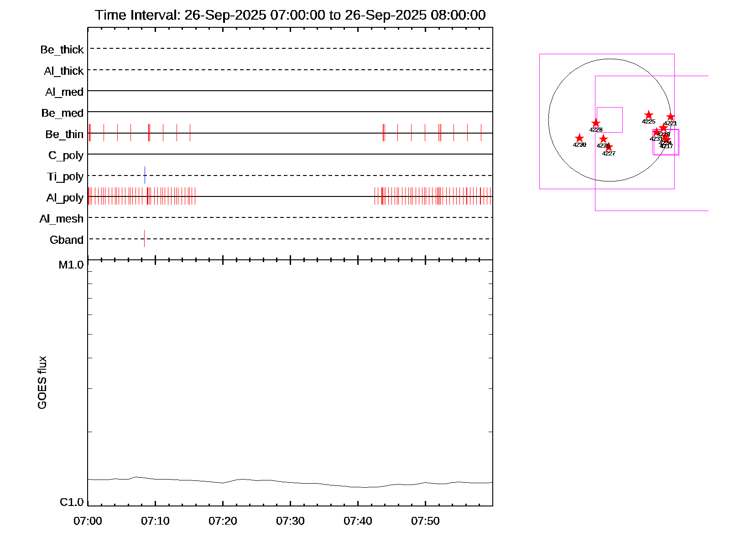The width and height of the screenshot is (730, 547).
Task: Click the red Gband tick mark
Action: (x=144, y=238)
